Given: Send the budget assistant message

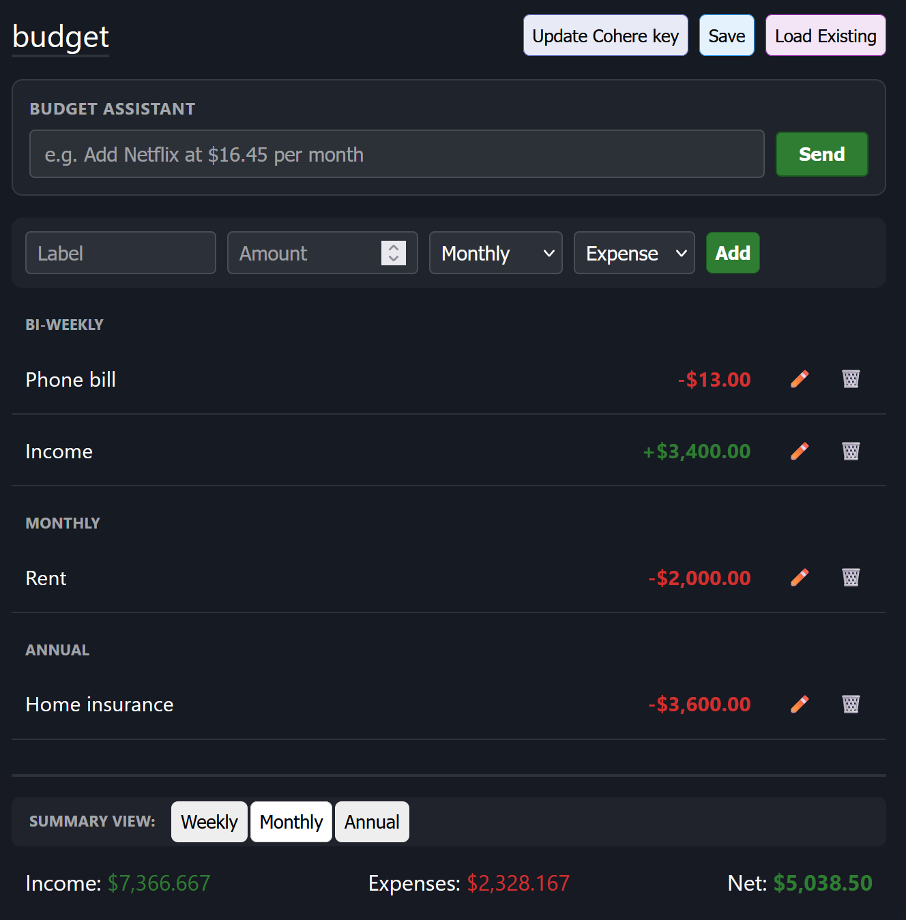Looking at the screenshot, I should [x=822, y=154].
